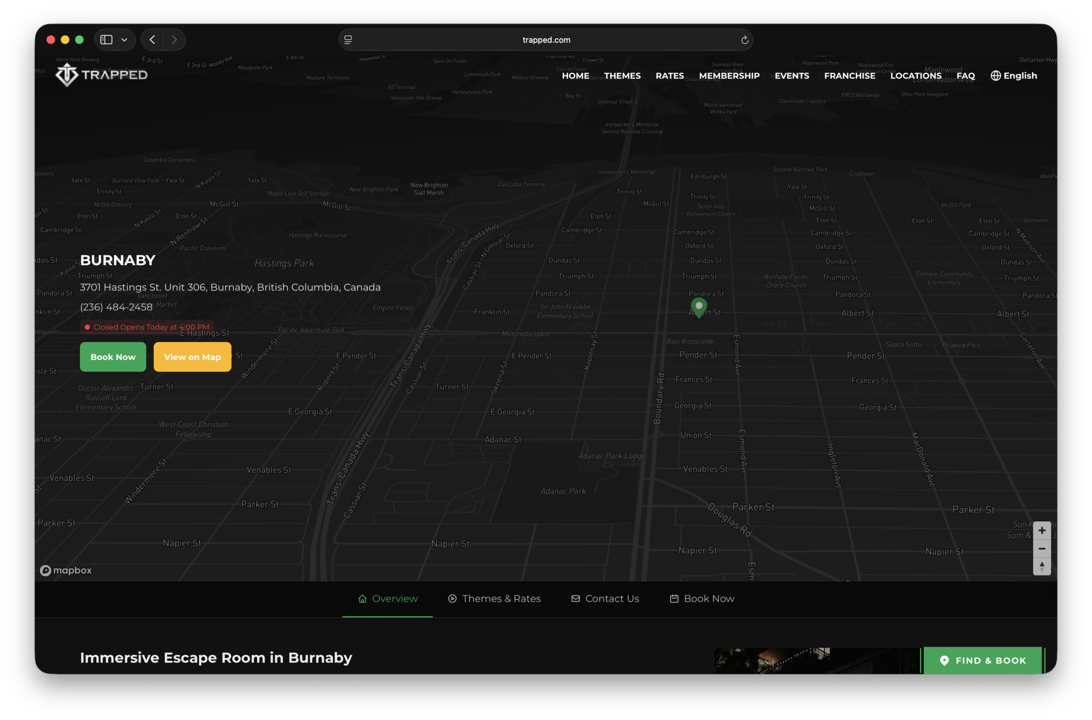
Task: Focus the trapped.com address field
Action: 546,40
